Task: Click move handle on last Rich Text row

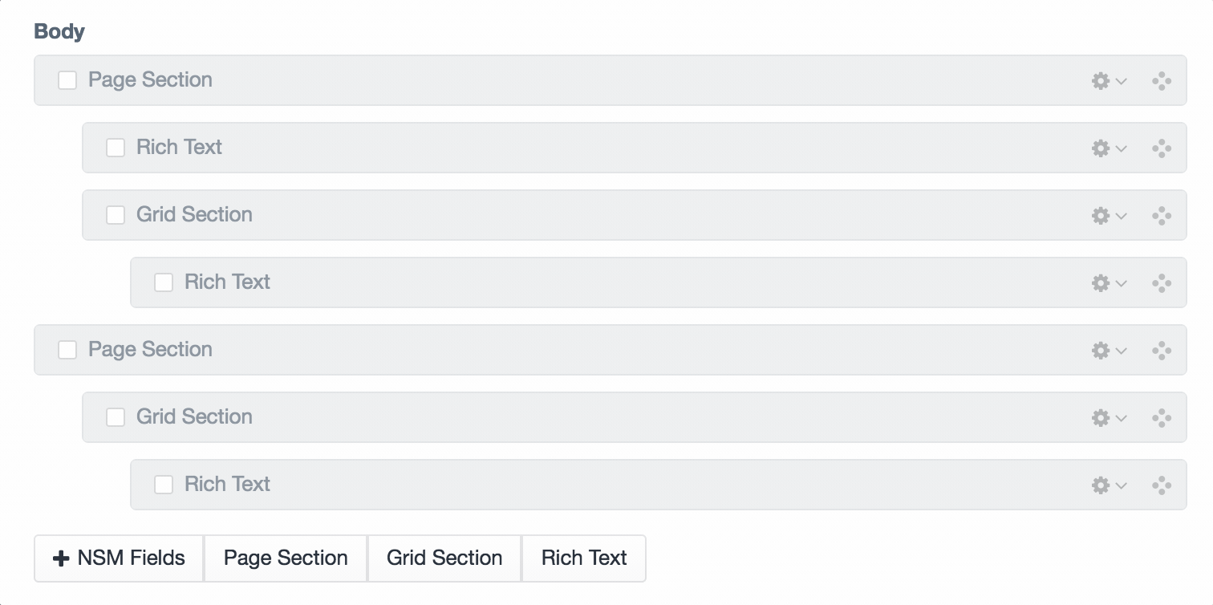Action: (x=1161, y=485)
